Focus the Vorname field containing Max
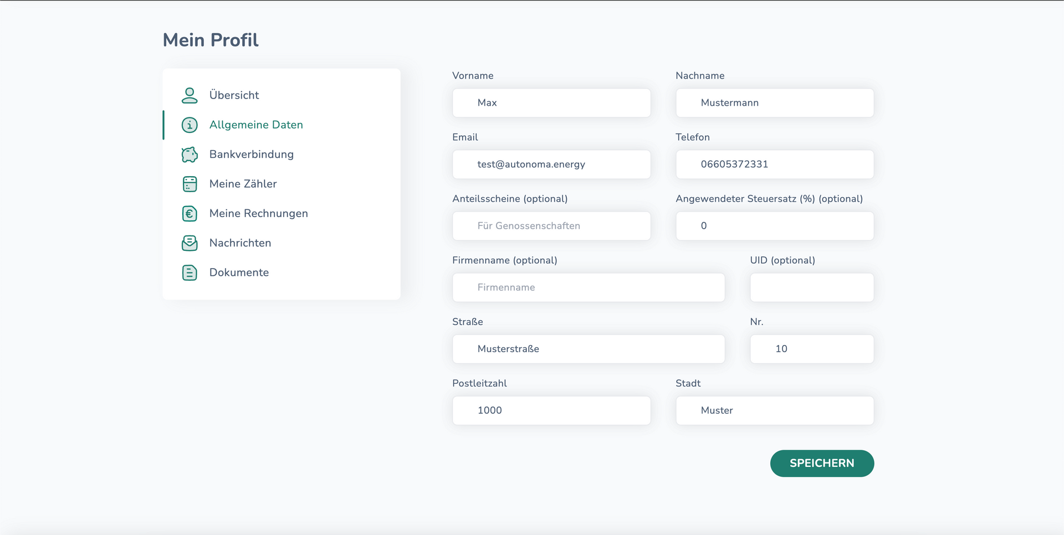Viewport: 1064px width, 535px height. [551, 102]
